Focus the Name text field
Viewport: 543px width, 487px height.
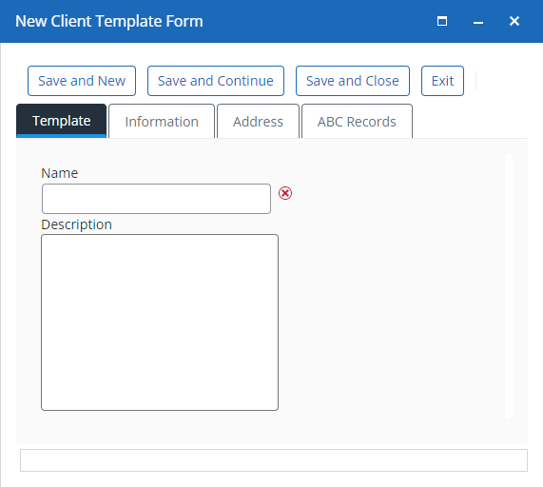(x=156, y=199)
